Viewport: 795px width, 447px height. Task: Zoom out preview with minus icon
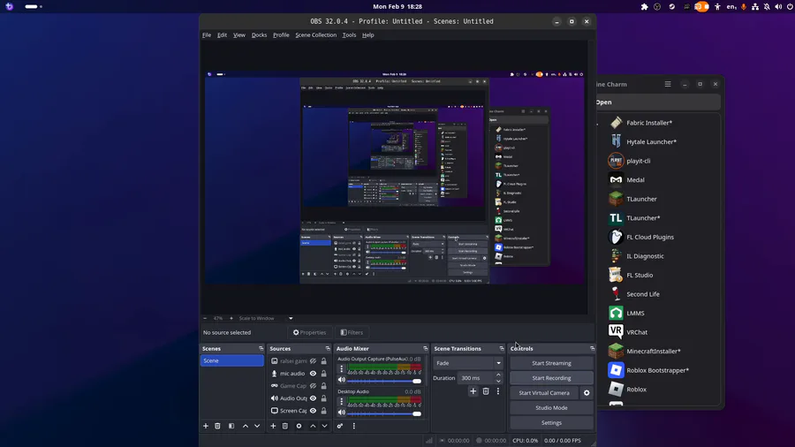tap(205, 318)
